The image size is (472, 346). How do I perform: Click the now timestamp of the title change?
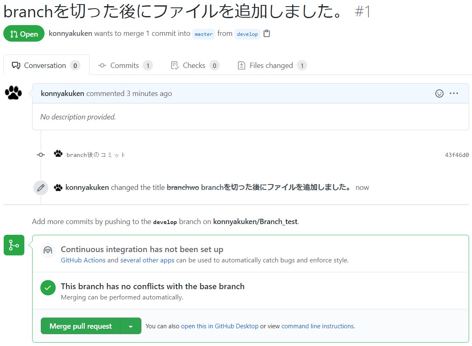[362, 188]
